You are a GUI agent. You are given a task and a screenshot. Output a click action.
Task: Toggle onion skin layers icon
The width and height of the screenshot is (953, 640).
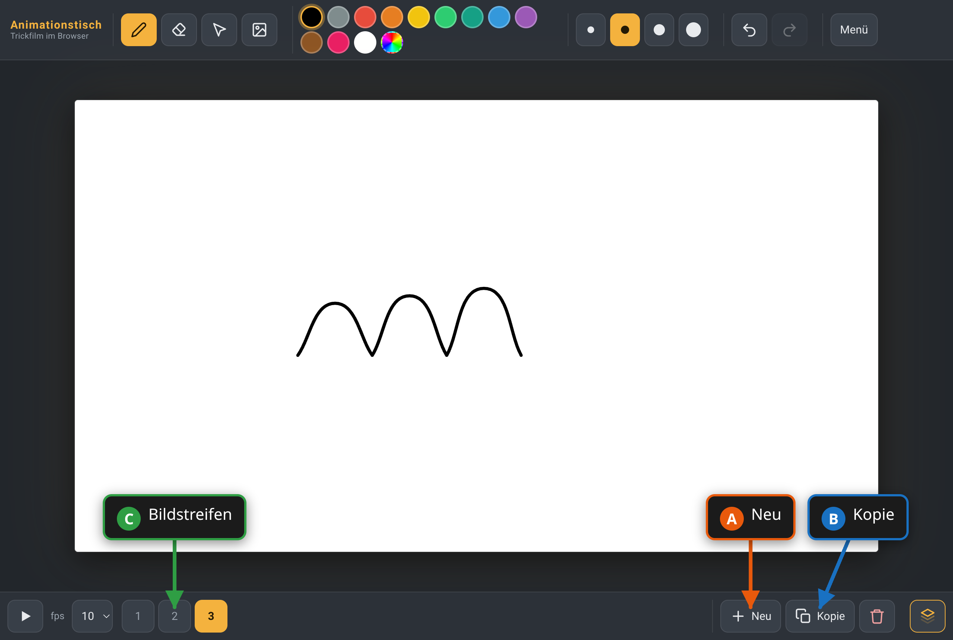(927, 616)
